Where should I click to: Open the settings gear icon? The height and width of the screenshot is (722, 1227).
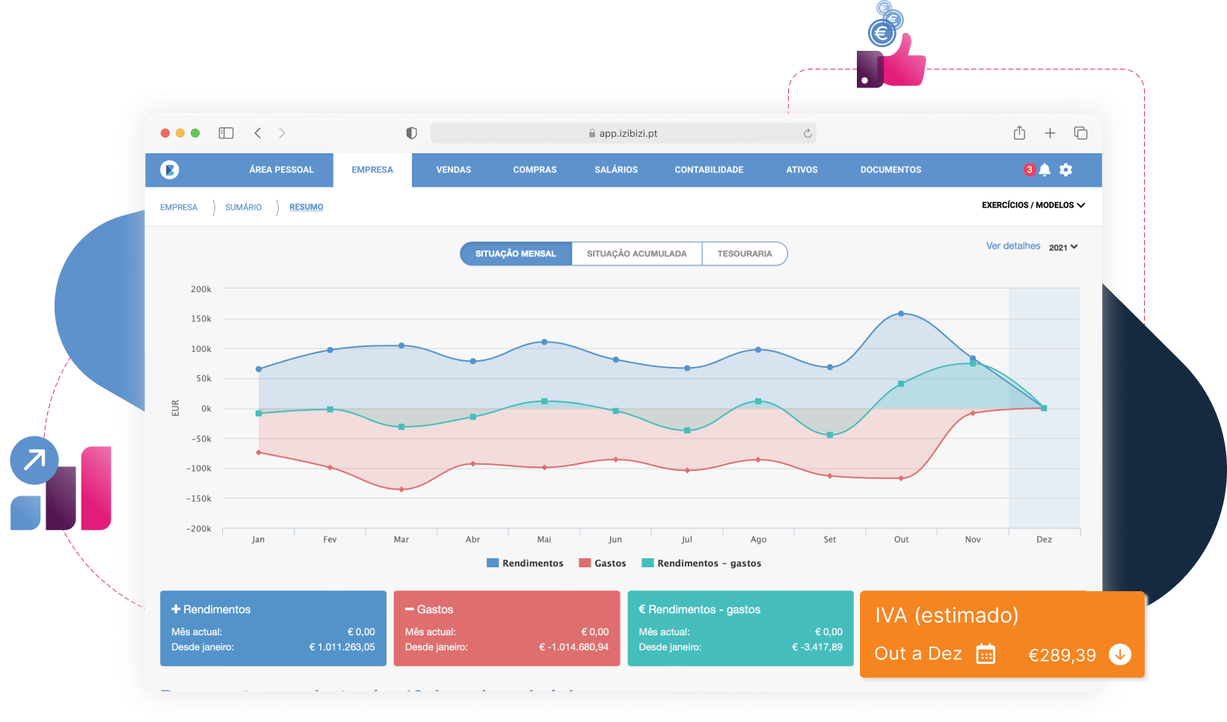coord(1065,170)
